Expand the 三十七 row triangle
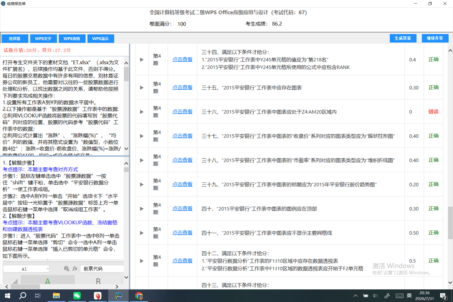The height and width of the screenshot is (302, 453). tap(142, 136)
